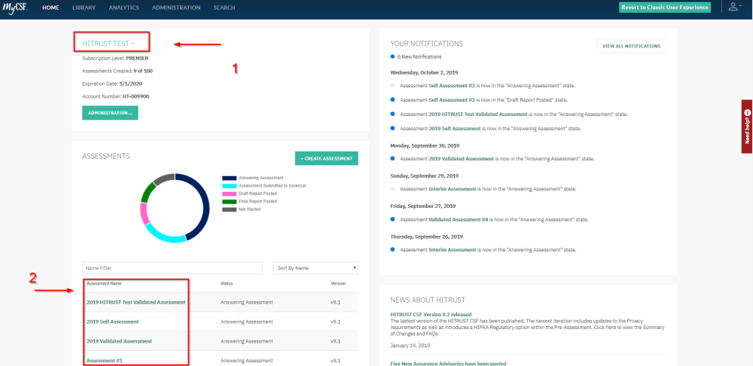
Task: Click Interim Assessment link under September 26
Action: (x=452, y=250)
